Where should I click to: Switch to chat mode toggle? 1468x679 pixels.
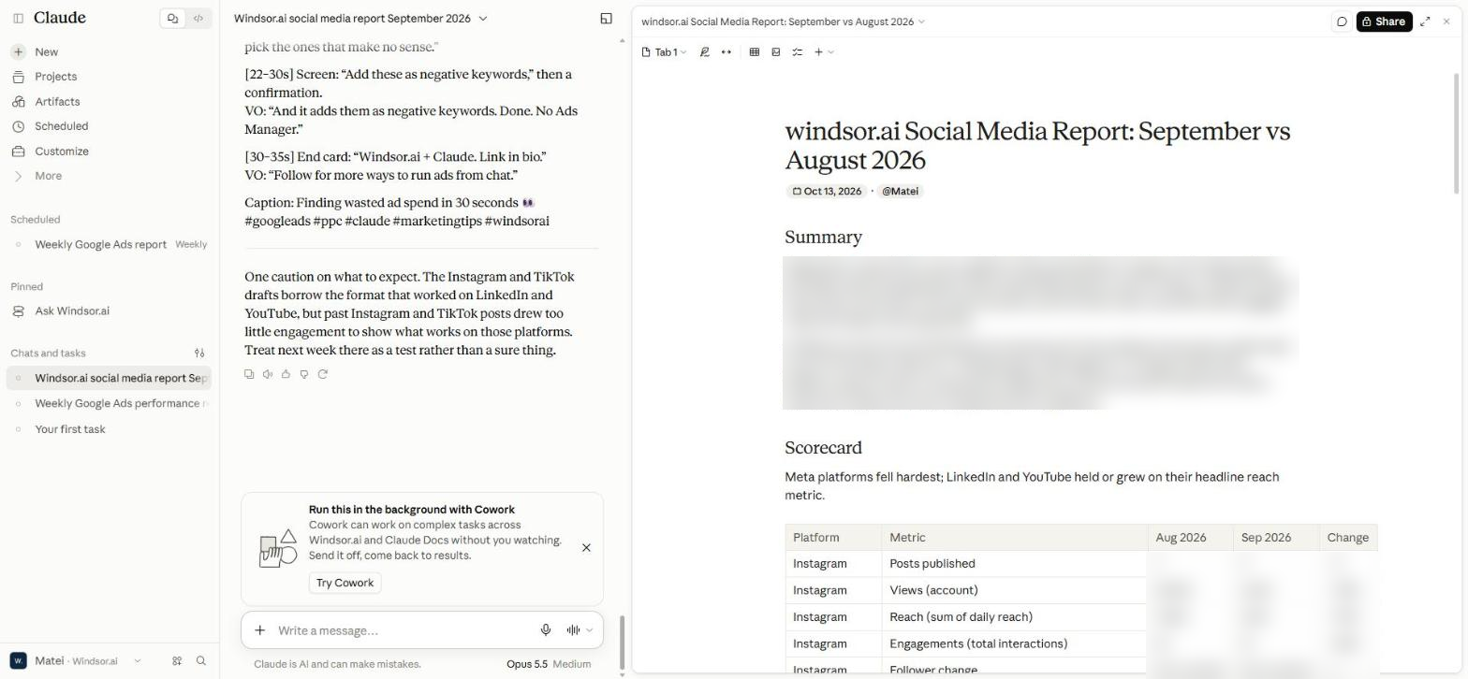172,18
